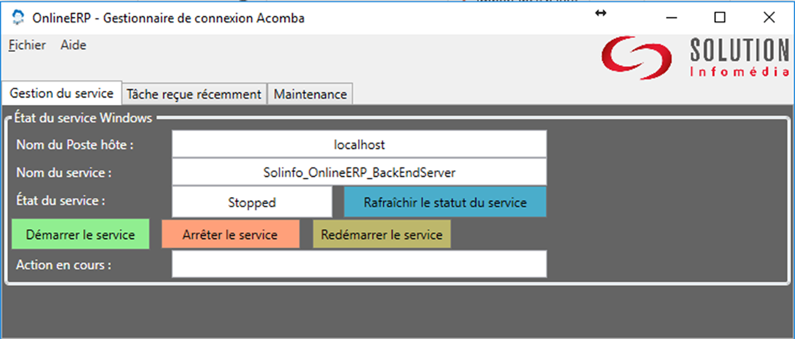Click the Solinfo_OnlineERP_BackEndServer service name field

point(359,172)
